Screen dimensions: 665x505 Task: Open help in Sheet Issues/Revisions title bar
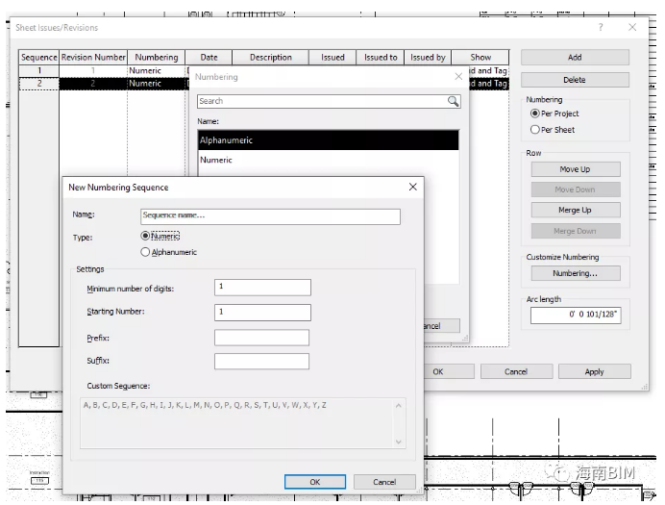pyautogui.click(x=601, y=27)
